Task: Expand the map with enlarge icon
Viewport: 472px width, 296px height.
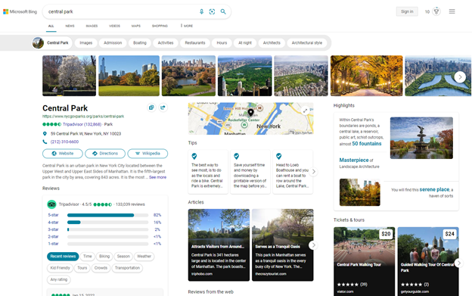Action: [x=305, y=111]
